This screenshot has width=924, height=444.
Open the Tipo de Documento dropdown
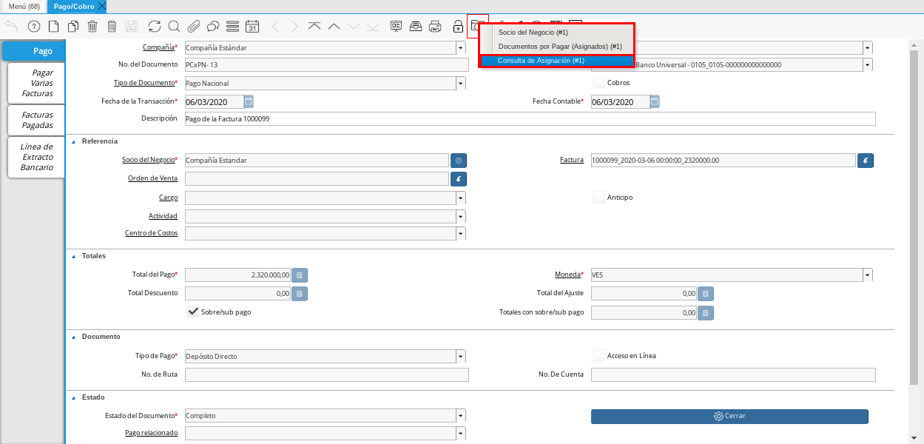pyautogui.click(x=461, y=83)
